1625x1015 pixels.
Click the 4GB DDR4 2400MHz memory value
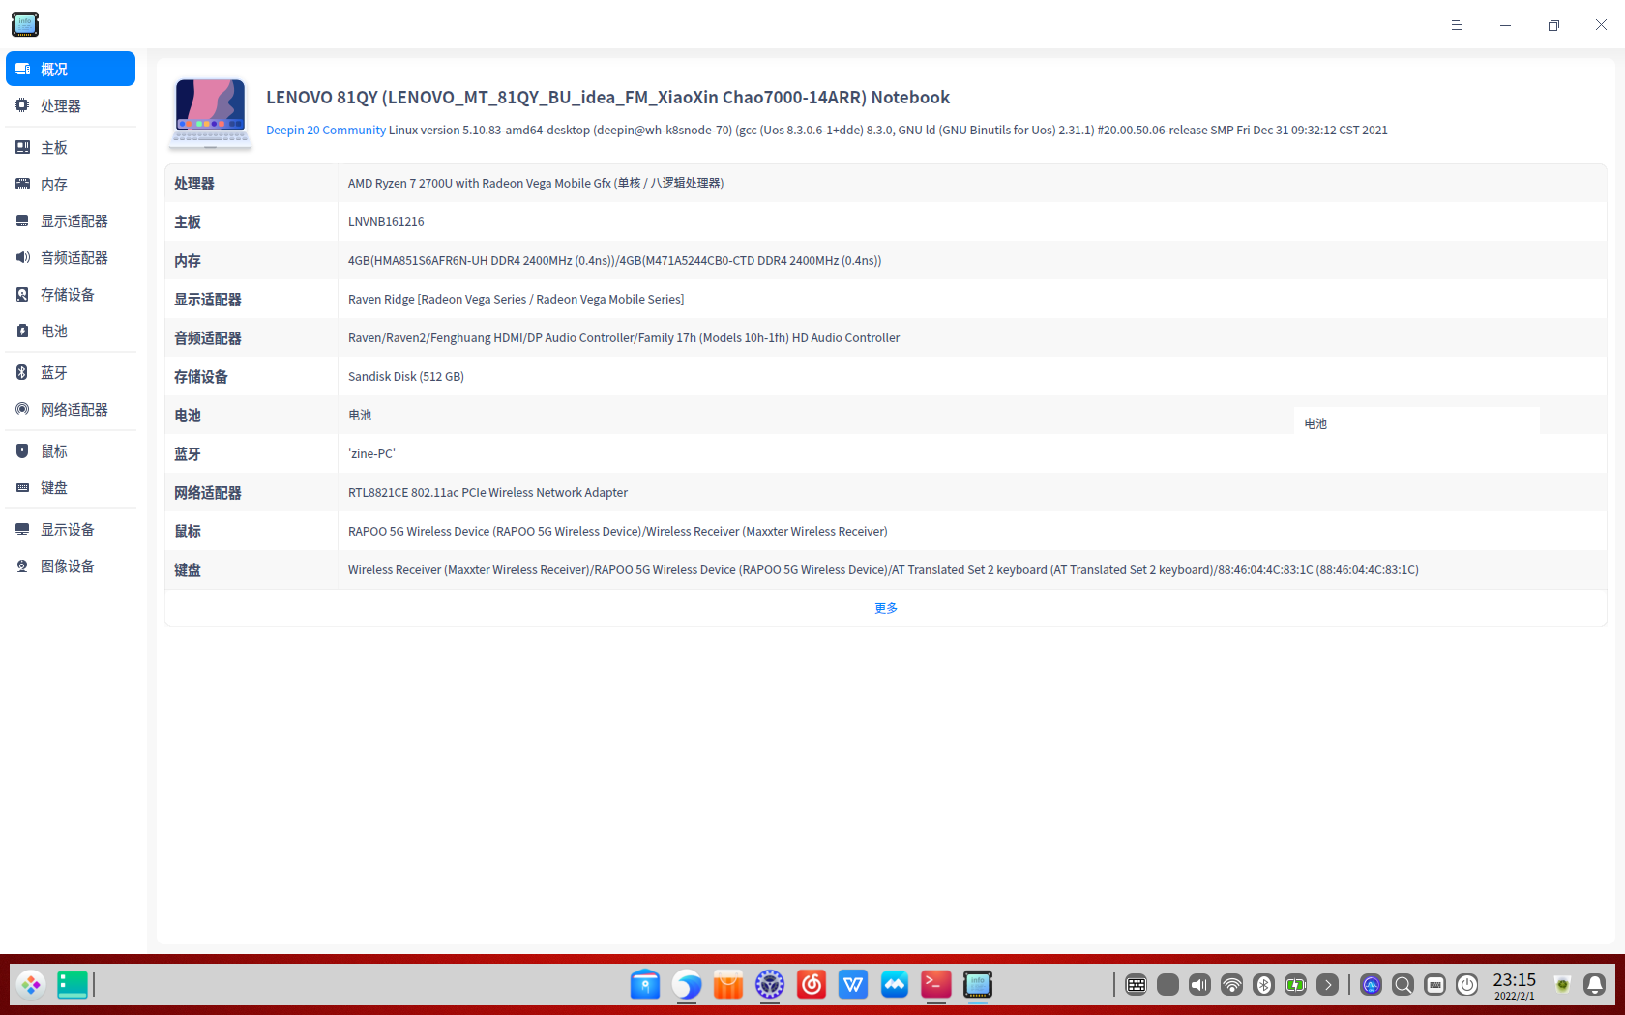[614, 260]
